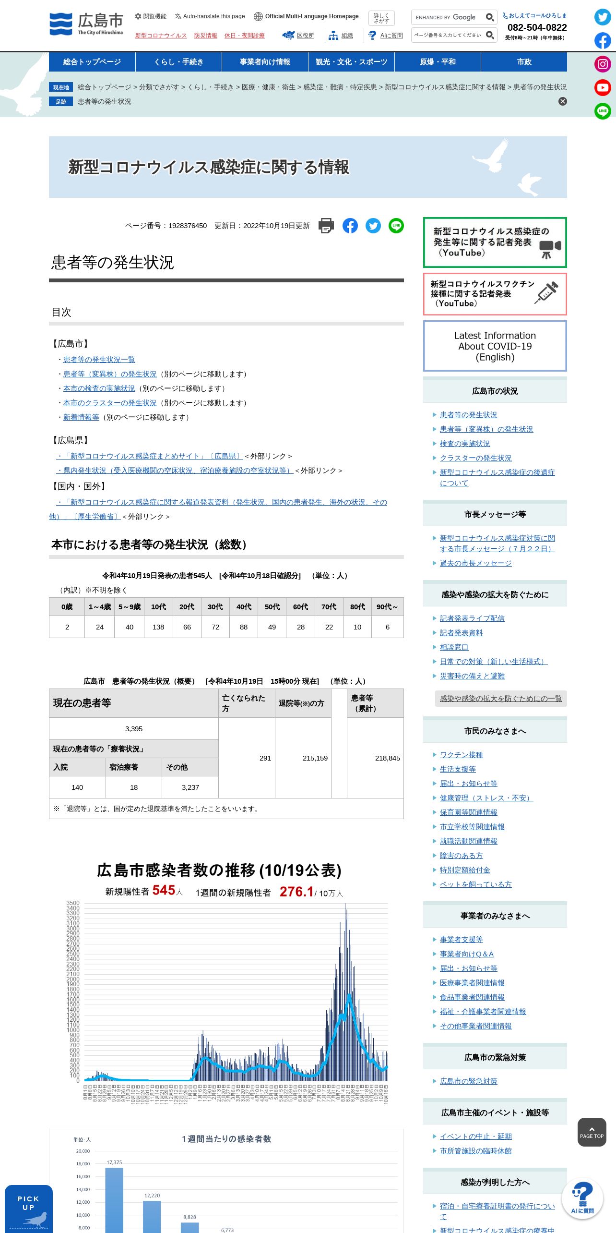Open 新型コロナウイルス header quick link
The height and width of the screenshot is (1233, 616).
point(161,36)
